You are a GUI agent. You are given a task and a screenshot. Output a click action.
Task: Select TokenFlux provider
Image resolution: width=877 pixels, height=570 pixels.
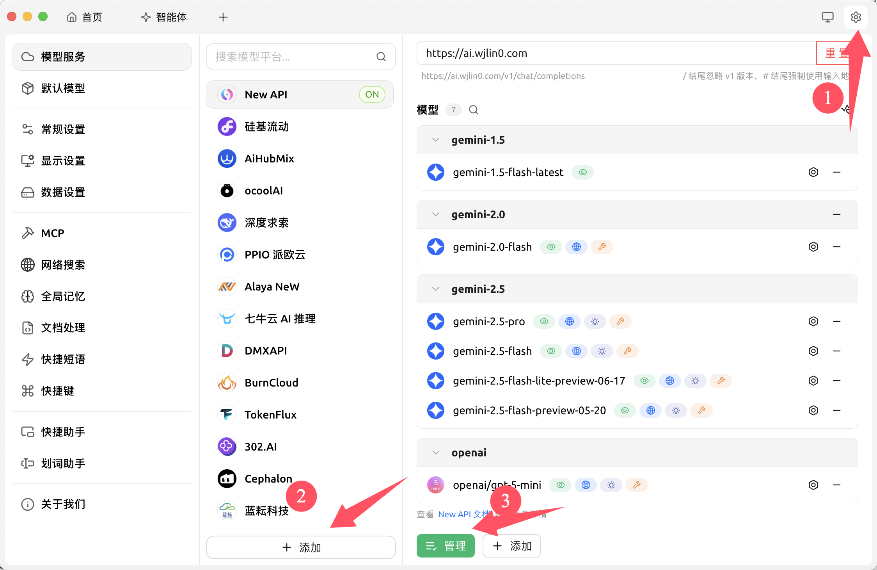[x=300, y=415]
